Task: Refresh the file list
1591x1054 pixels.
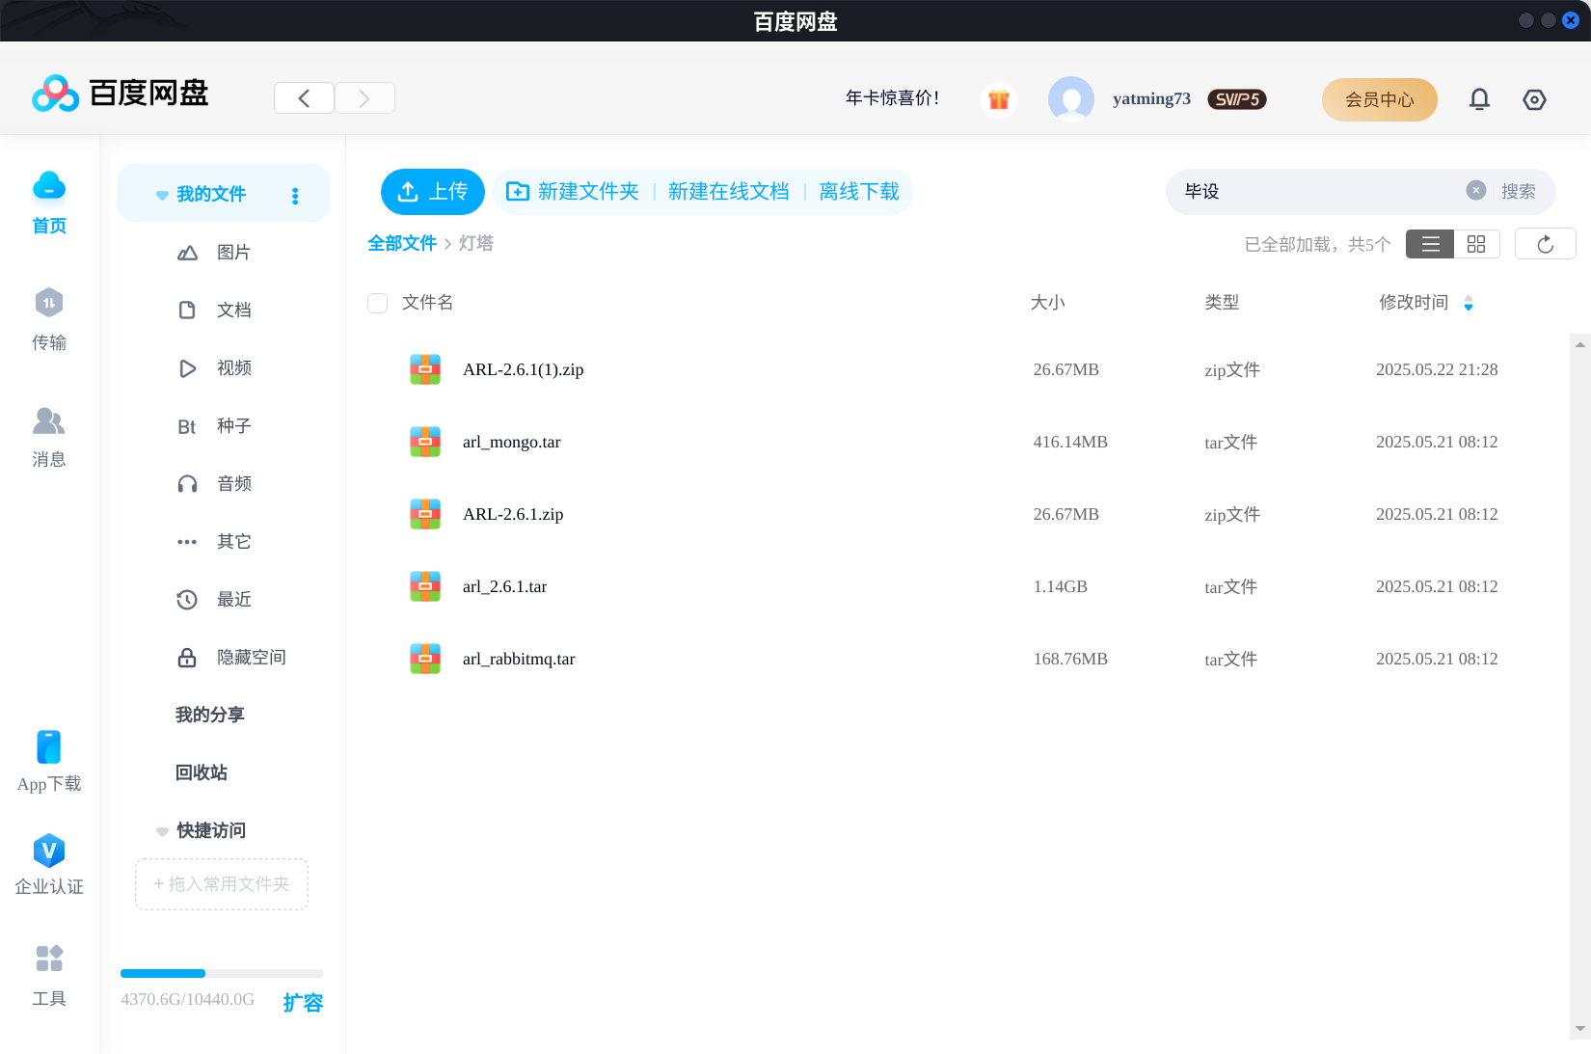Action: click(x=1546, y=244)
